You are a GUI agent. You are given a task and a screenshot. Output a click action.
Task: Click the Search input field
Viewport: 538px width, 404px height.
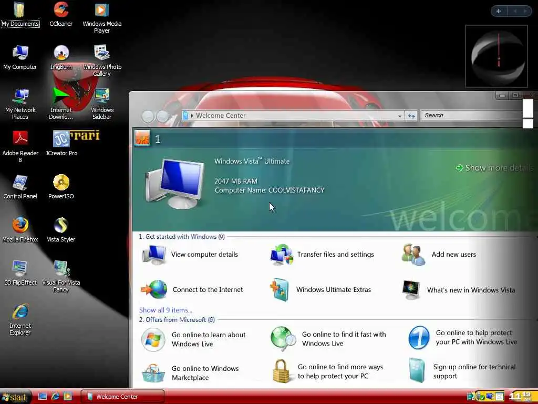[x=472, y=115]
